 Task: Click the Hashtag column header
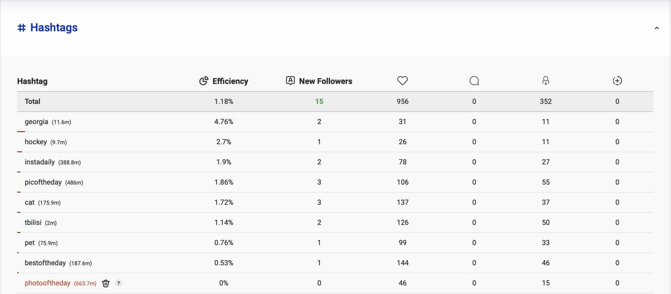32,81
